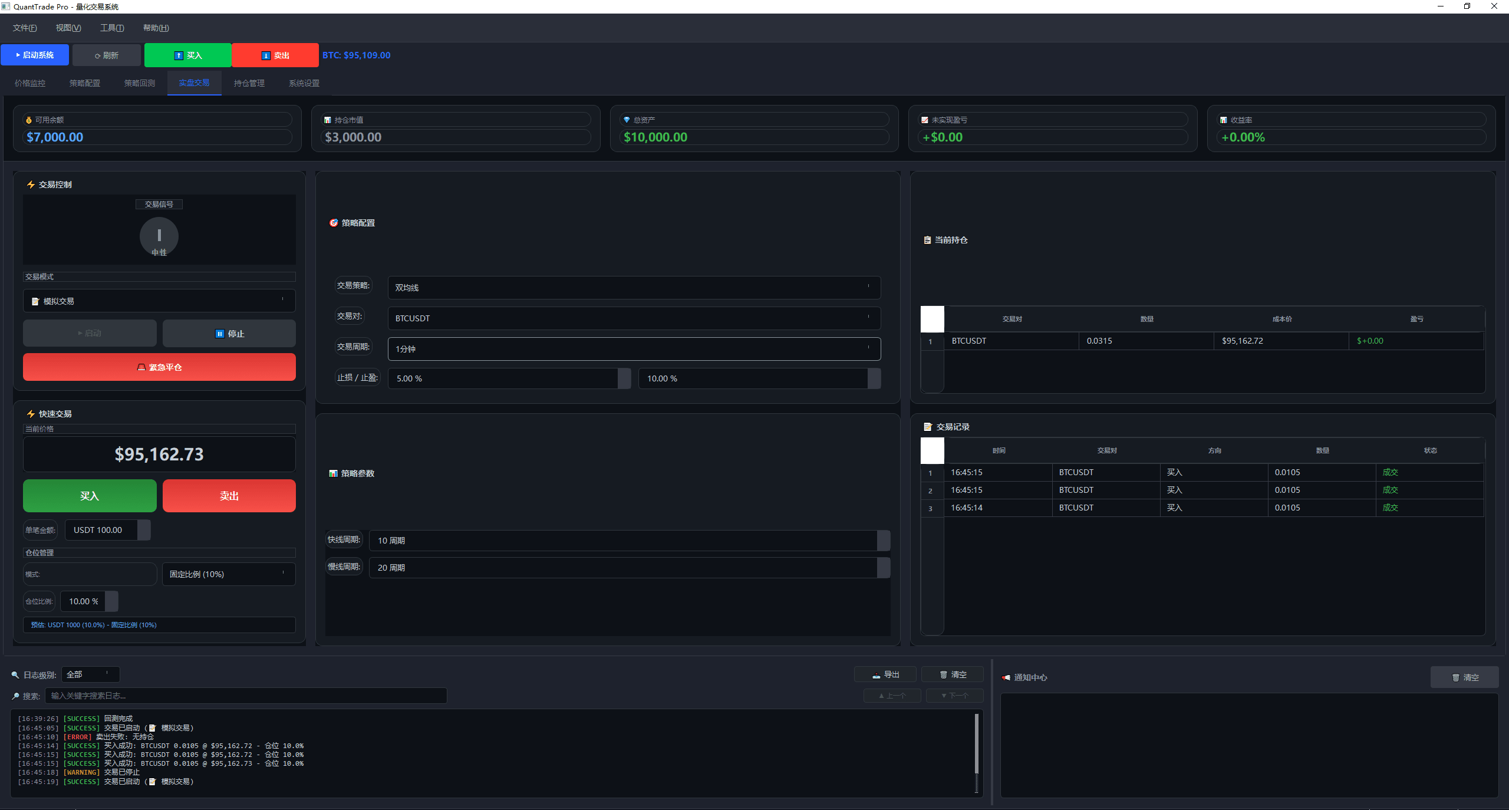Click the large green 买入 quick-trade button
The width and height of the screenshot is (1509, 810).
tap(90, 496)
